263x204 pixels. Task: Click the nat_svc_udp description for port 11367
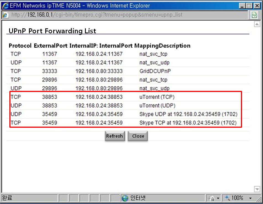click(x=154, y=62)
